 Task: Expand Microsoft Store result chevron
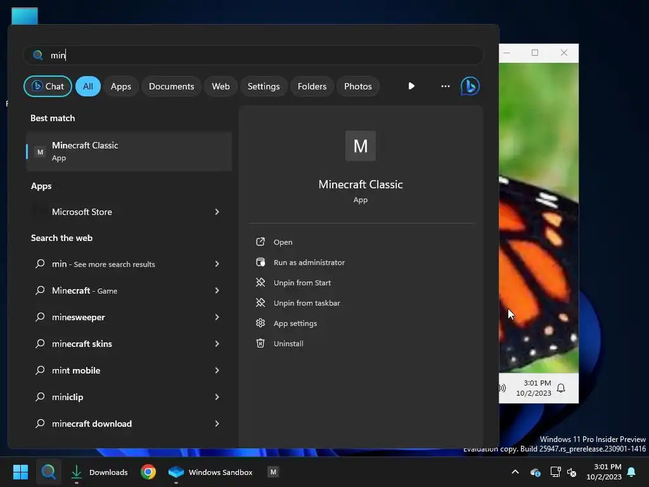click(x=217, y=212)
